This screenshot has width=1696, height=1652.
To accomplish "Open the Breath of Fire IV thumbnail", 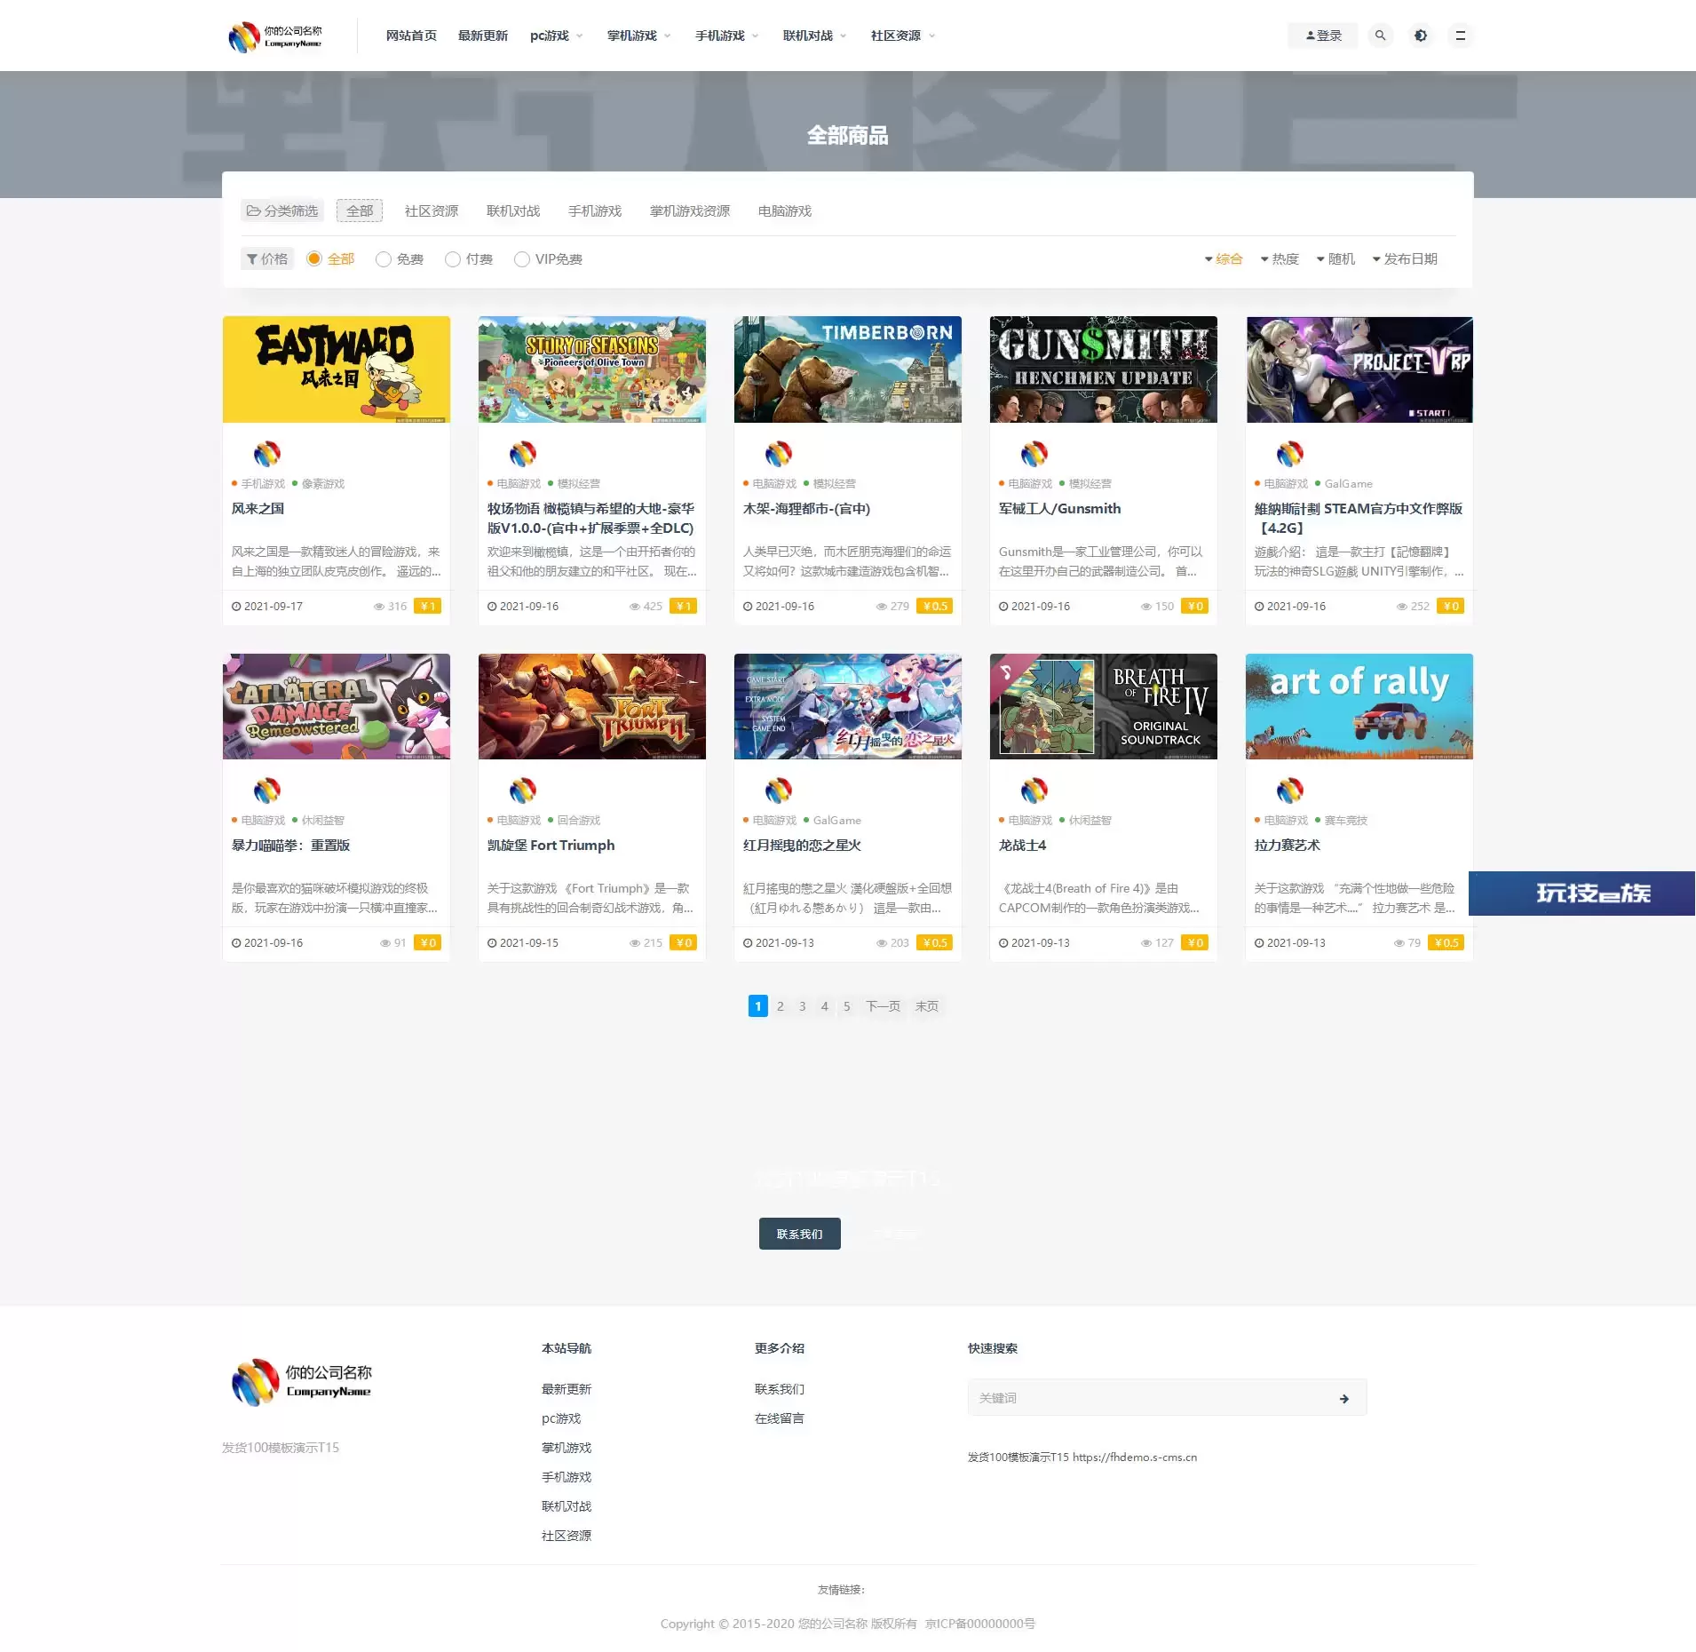I will click(x=1104, y=707).
